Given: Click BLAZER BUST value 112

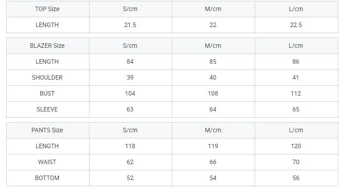Looking at the screenshot, I should [x=296, y=93].
